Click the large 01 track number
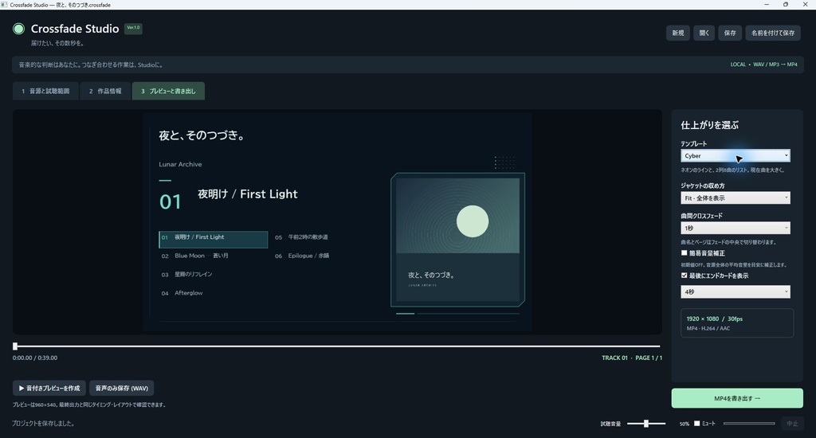Viewport: 816px width, 438px height. (x=171, y=201)
